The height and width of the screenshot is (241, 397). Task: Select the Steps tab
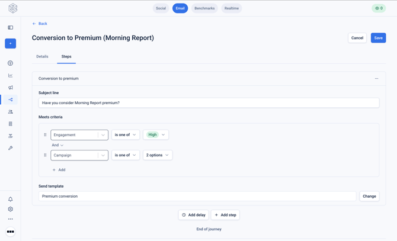coord(66,56)
